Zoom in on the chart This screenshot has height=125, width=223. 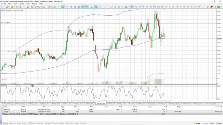(x=71, y=7)
